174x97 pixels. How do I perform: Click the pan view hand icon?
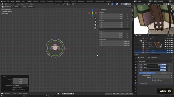tap(95, 22)
